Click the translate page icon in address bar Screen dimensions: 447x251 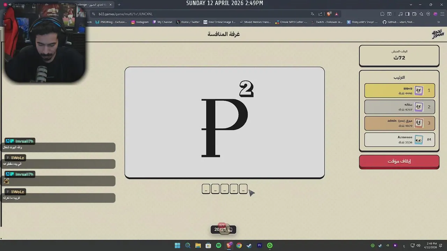click(x=312, y=14)
